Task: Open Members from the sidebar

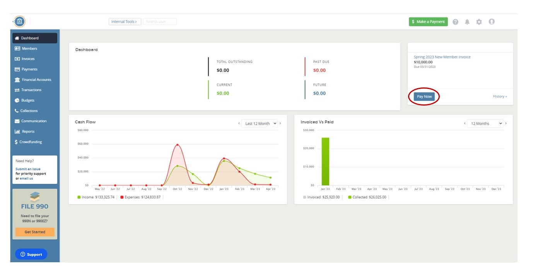Action: [x=29, y=49]
